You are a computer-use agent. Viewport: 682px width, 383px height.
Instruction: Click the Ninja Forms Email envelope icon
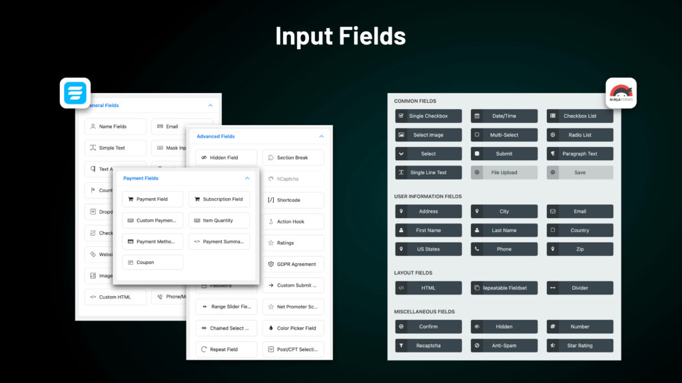pos(553,211)
